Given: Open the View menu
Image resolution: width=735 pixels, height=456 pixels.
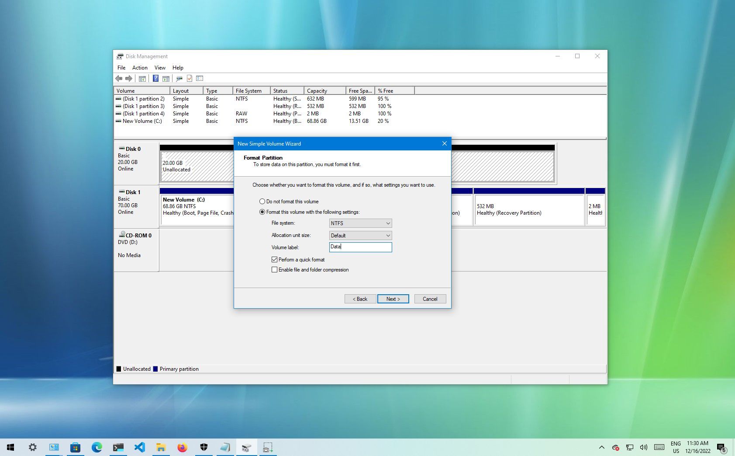Looking at the screenshot, I should pyautogui.click(x=160, y=67).
